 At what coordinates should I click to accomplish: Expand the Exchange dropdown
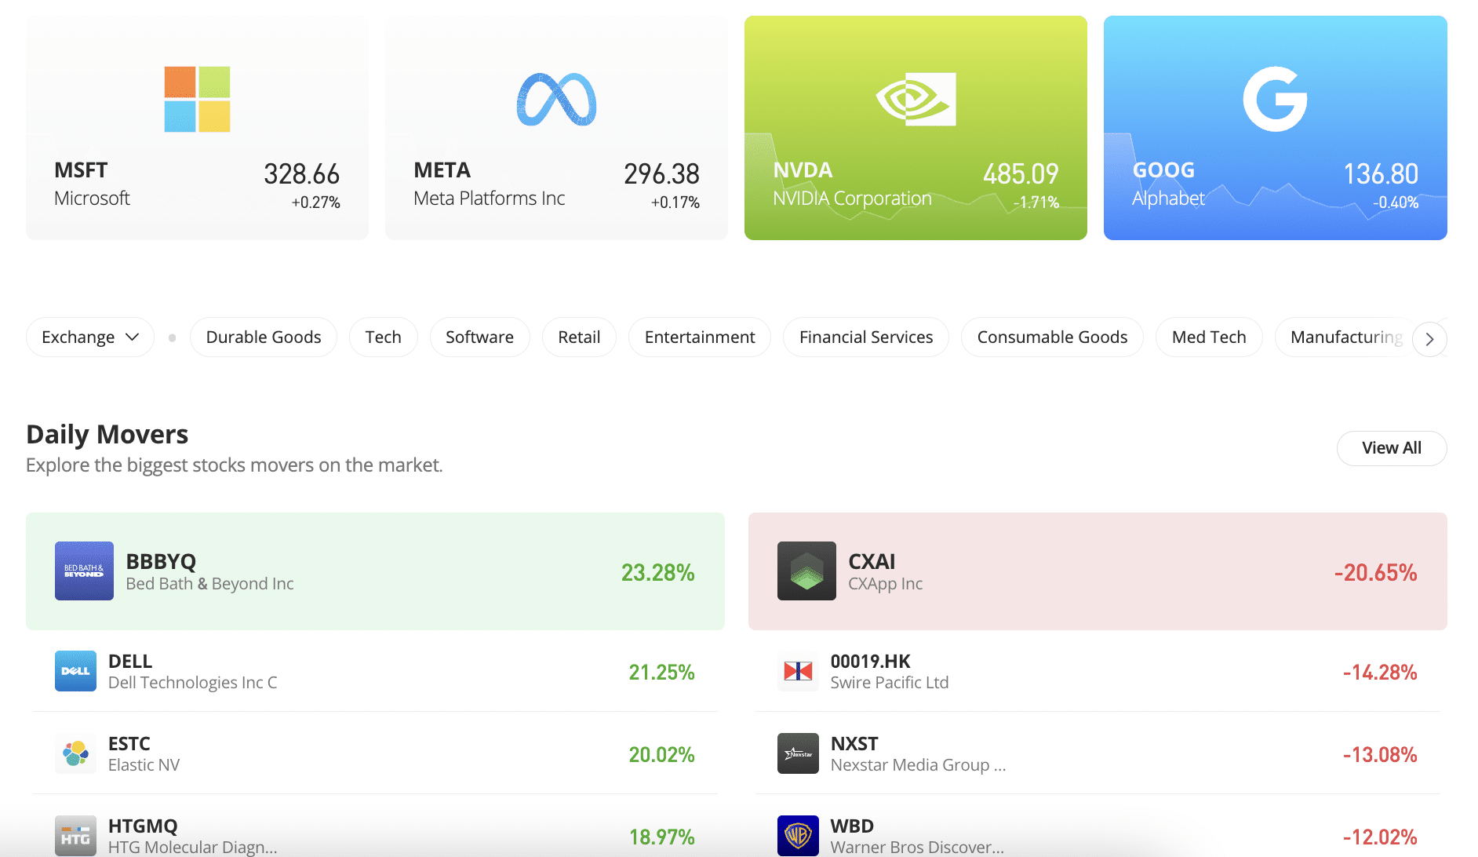[90, 337]
